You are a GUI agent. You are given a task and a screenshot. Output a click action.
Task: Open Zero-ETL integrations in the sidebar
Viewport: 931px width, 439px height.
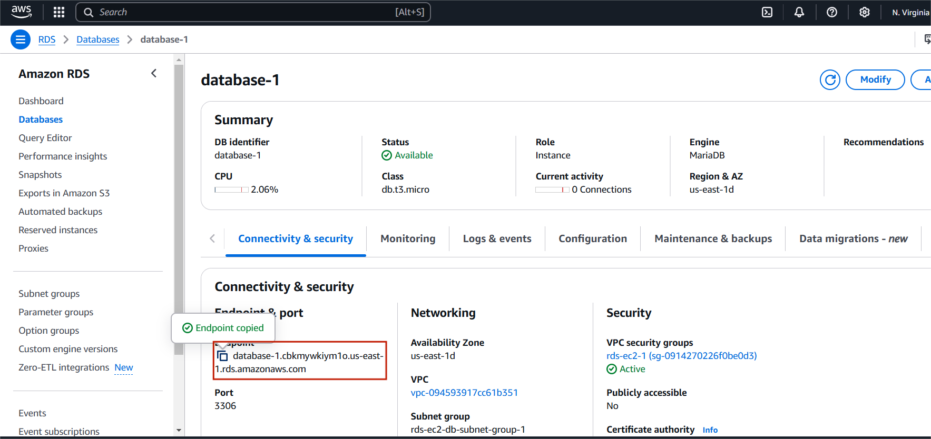(64, 367)
